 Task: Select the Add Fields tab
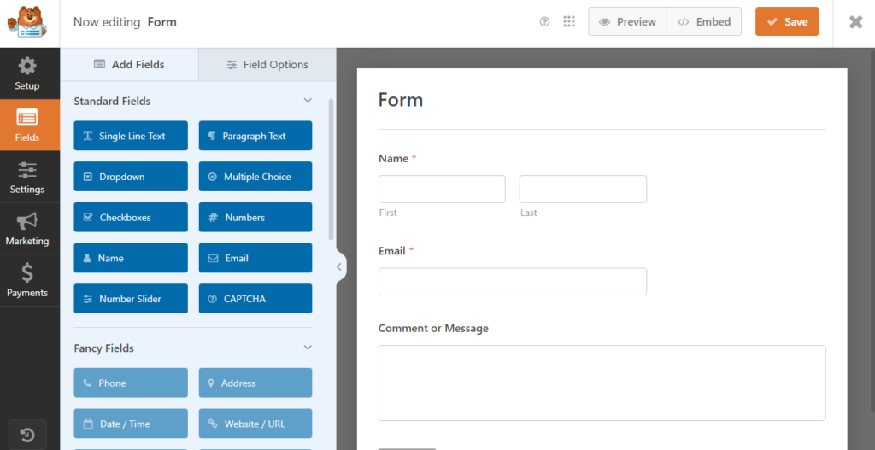pyautogui.click(x=130, y=65)
